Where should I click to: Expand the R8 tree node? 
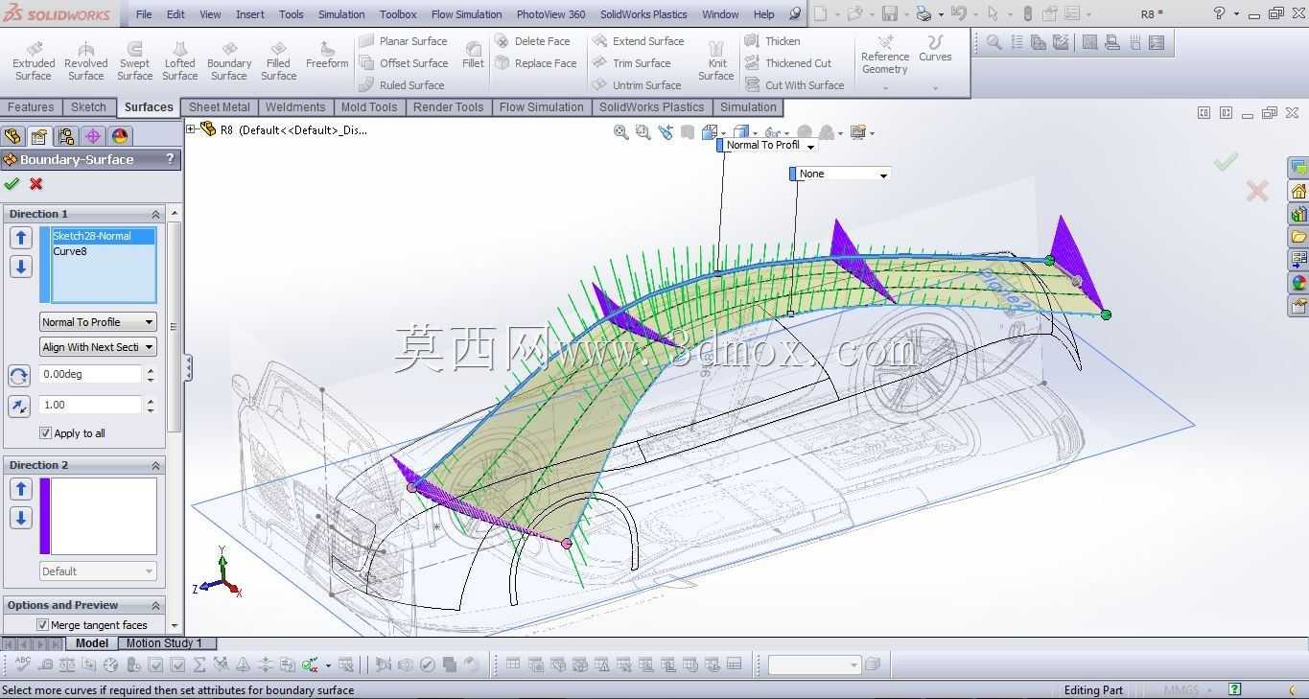point(191,129)
